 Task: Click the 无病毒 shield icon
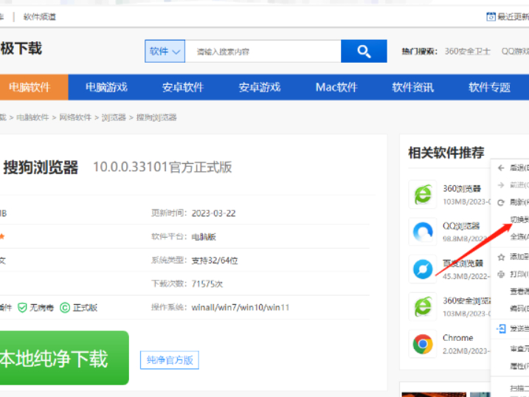[x=22, y=308]
